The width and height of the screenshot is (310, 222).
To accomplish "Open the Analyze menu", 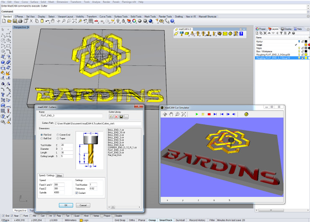I will pos(96,2).
